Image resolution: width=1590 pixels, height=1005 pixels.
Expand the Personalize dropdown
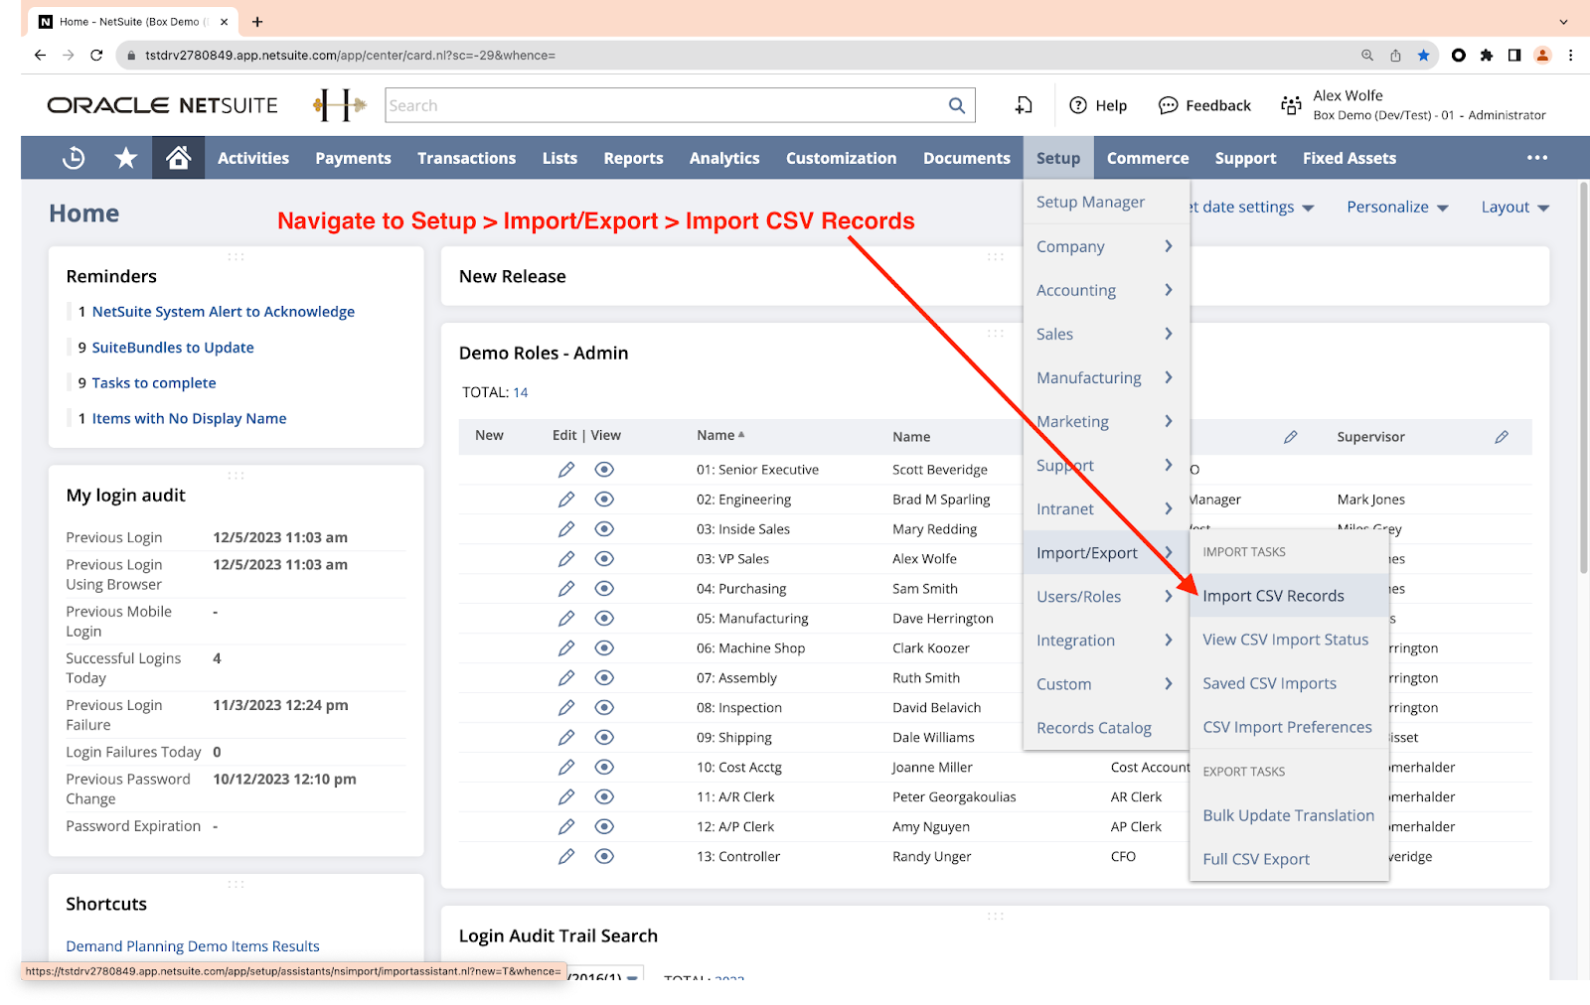coord(1397,208)
